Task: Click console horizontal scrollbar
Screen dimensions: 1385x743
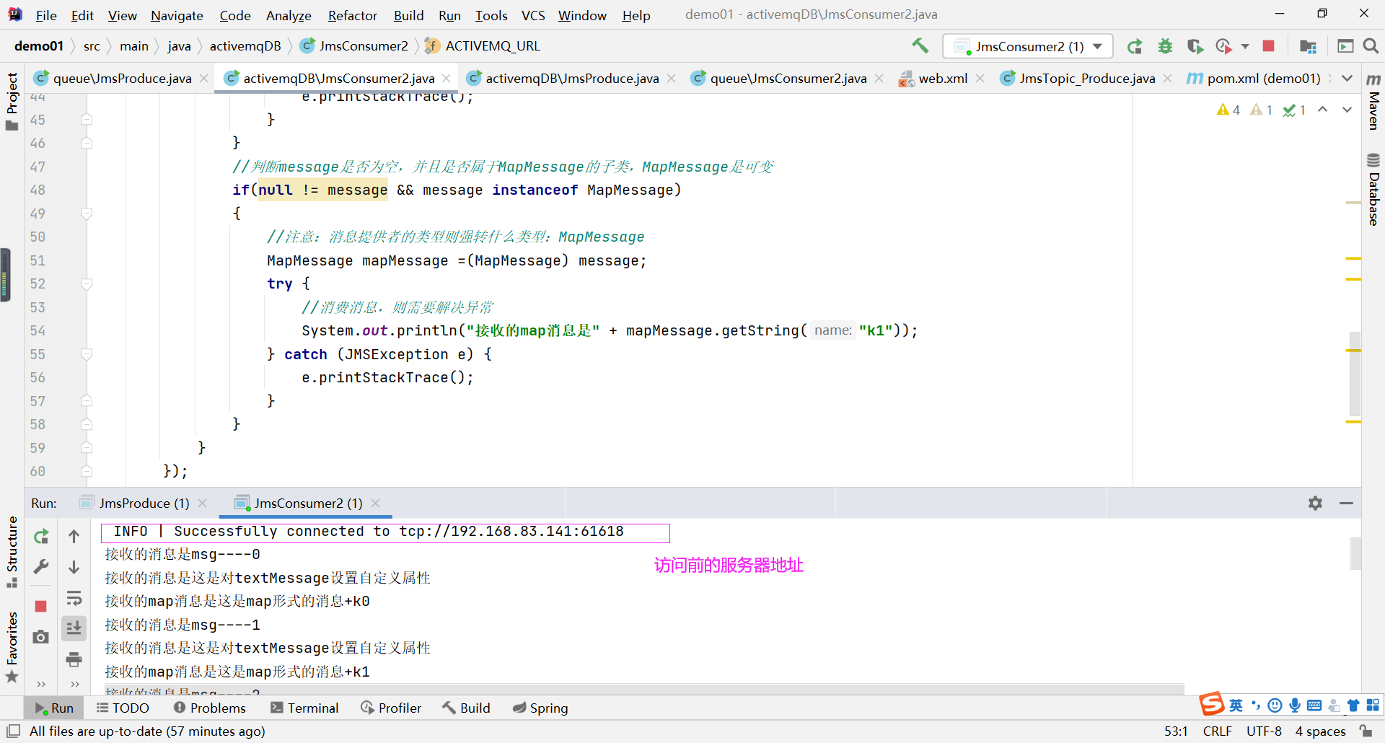Action: 644,689
